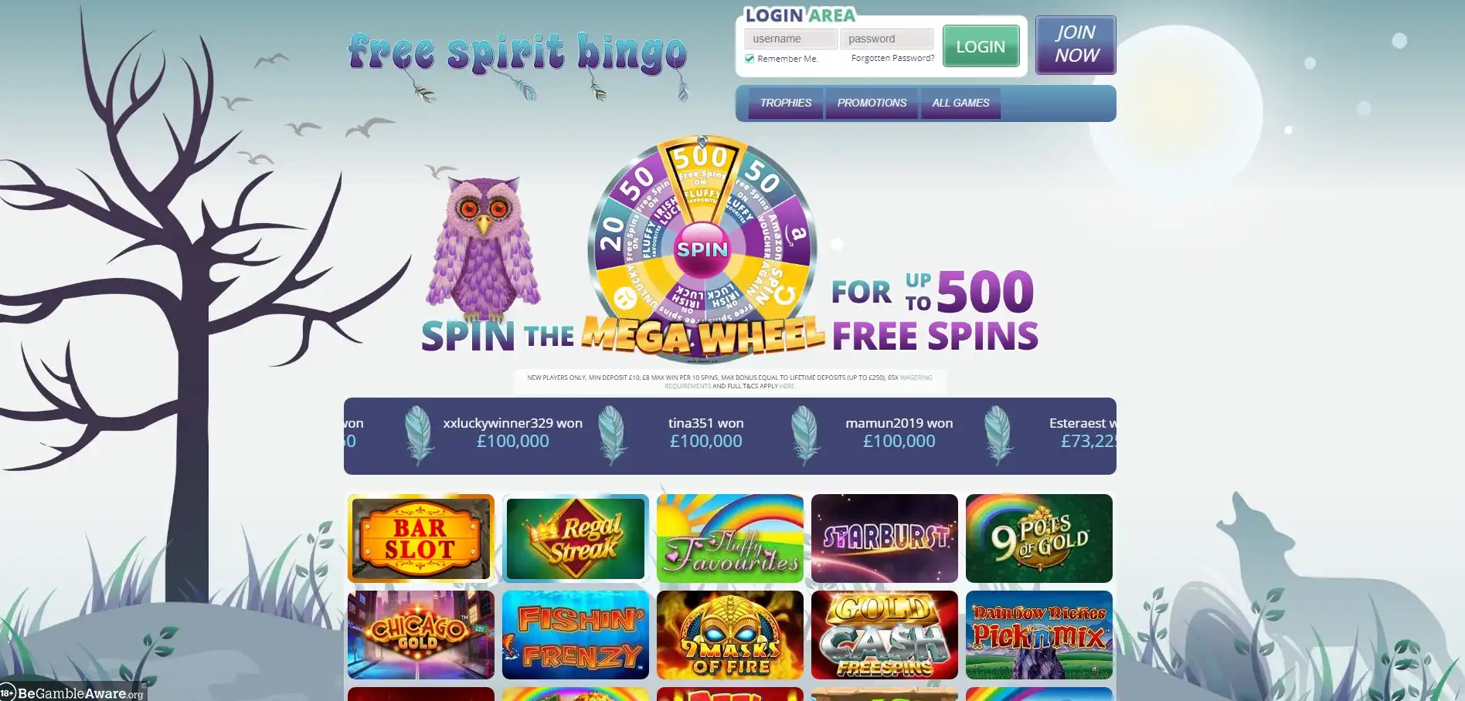
Task: Open the Gold Cash Freespins game
Action: point(884,635)
